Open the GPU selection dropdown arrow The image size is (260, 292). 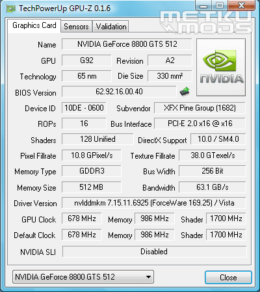pos(148,277)
